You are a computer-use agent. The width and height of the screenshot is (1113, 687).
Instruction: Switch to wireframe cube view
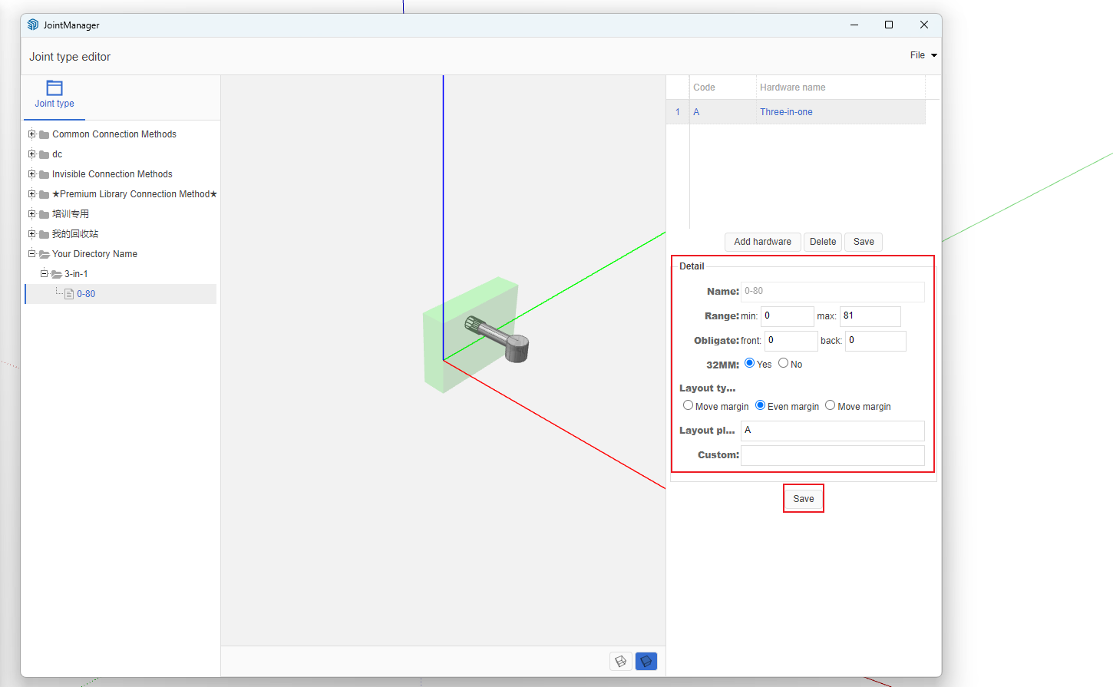620,661
